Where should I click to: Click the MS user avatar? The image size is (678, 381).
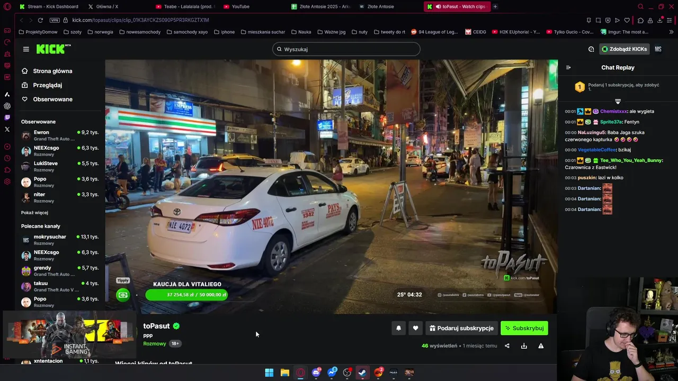pos(658,49)
